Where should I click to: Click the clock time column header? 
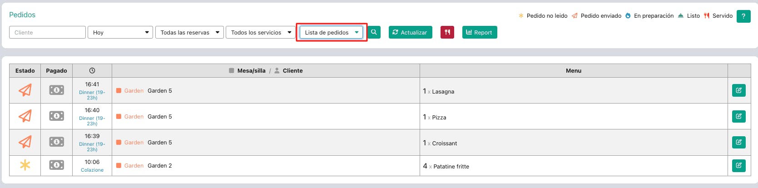[92, 70]
